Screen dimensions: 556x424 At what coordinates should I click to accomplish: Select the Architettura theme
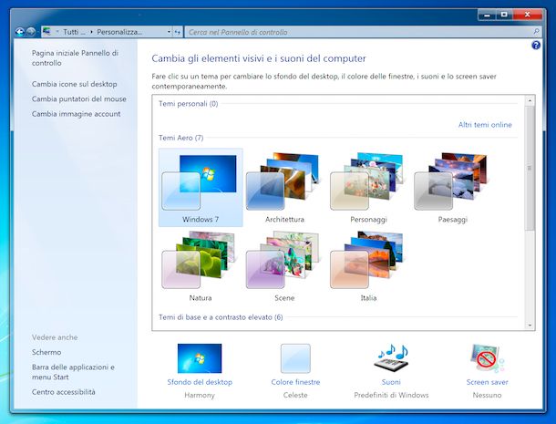pos(284,187)
